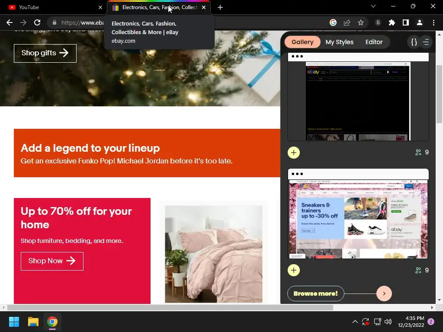Open the Stylebot extension icon
Viewport: 443px width, 332px height.
tap(378, 22)
